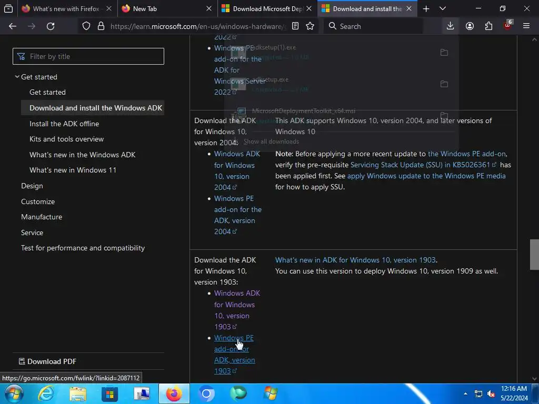Open the Windows PE add-on note link
This screenshot has width=539, height=404.
(x=467, y=154)
